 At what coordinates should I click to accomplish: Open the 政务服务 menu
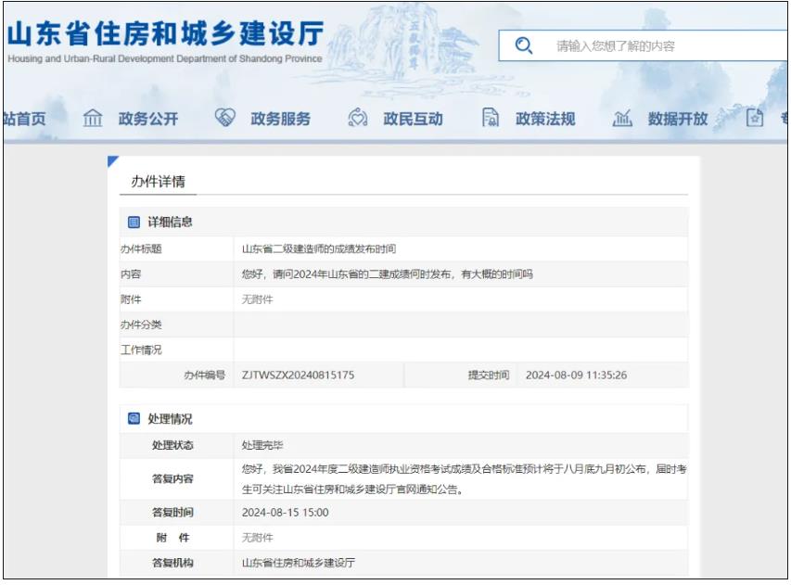(280, 119)
